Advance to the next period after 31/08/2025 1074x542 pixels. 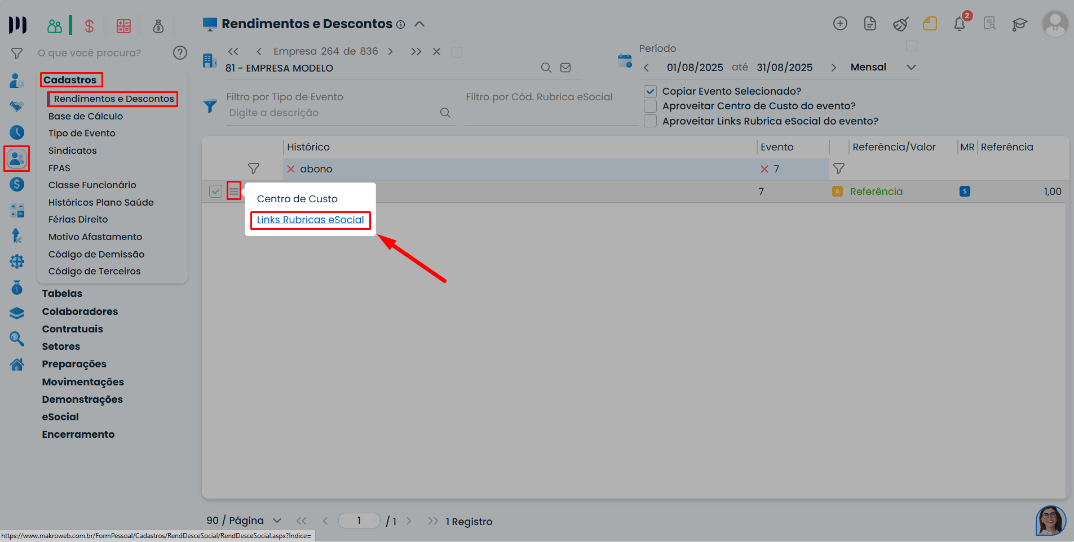tap(833, 68)
